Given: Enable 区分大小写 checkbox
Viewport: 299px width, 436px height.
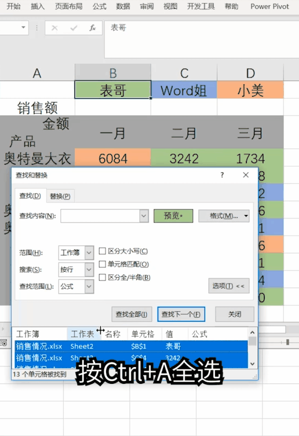Looking at the screenshot, I should (x=102, y=251).
